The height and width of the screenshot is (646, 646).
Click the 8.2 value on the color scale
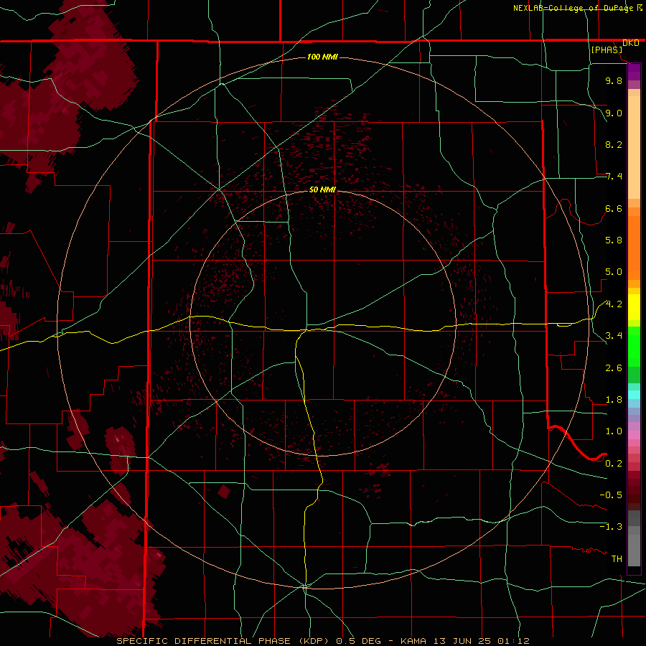(x=614, y=144)
